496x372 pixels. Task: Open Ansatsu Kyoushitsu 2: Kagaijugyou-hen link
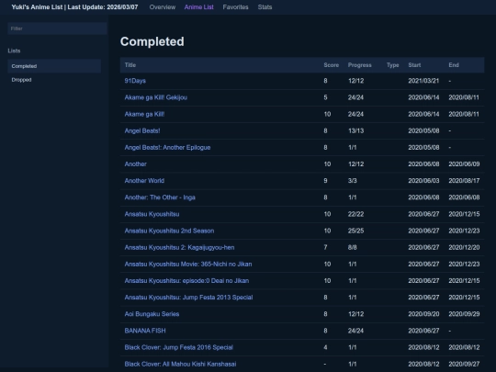click(179, 247)
